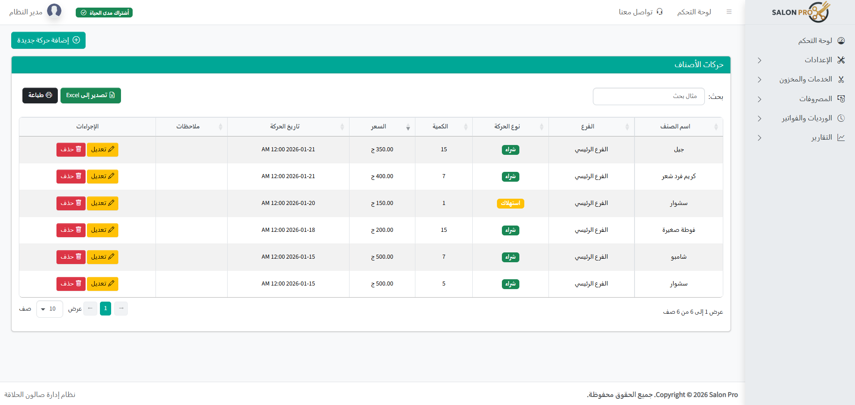Expand the التقارير sidebar section
855x405 pixels.
point(760,137)
